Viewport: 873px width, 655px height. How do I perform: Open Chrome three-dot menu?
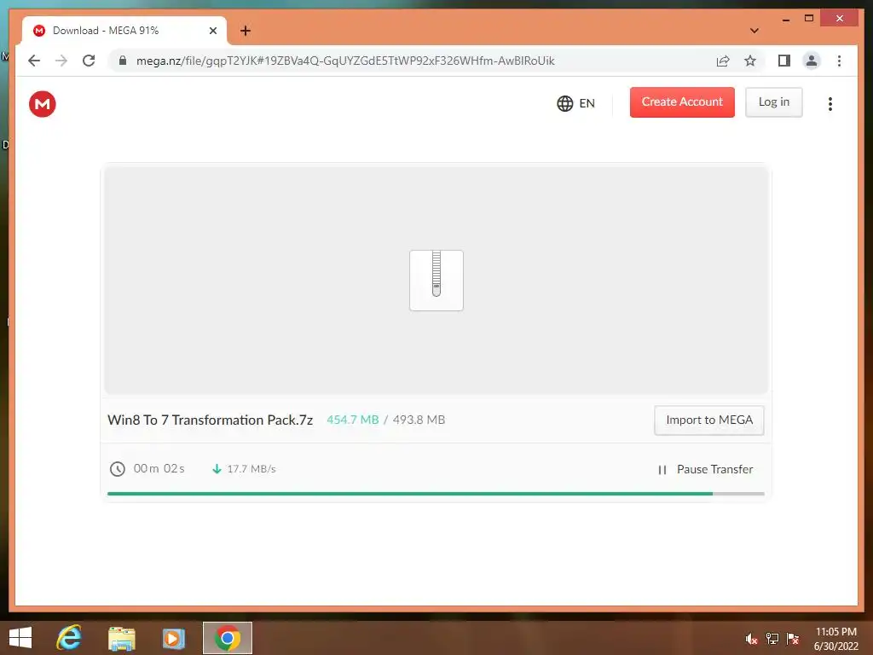pos(839,61)
